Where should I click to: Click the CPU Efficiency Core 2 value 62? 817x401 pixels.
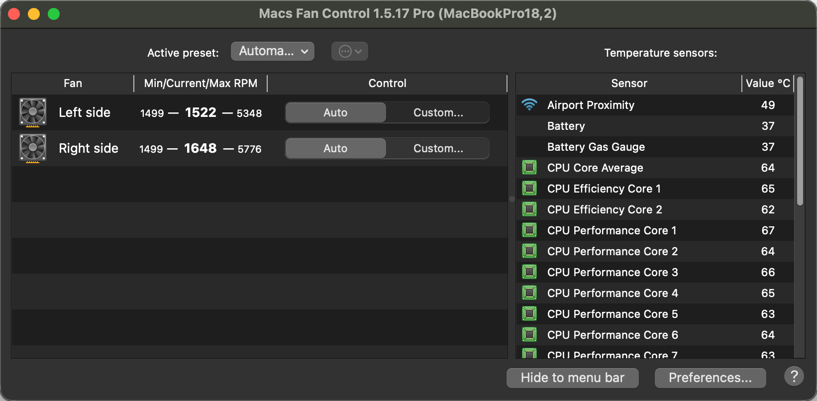tap(768, 209)
